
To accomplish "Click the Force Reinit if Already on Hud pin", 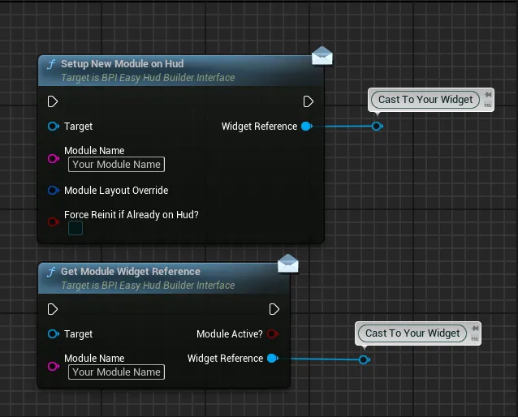I will [x=54, y=221].
